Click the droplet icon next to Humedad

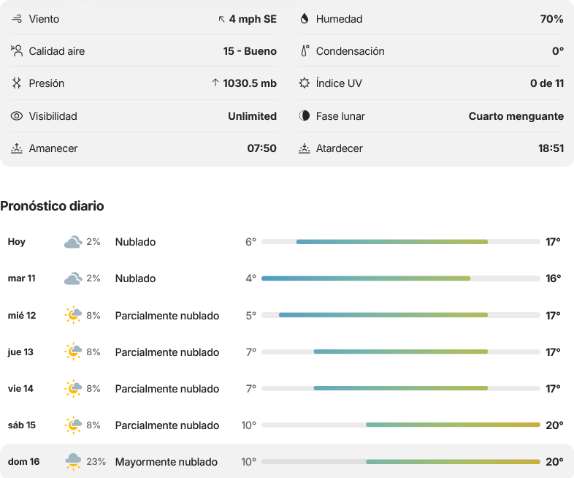(x=305, y=19)
